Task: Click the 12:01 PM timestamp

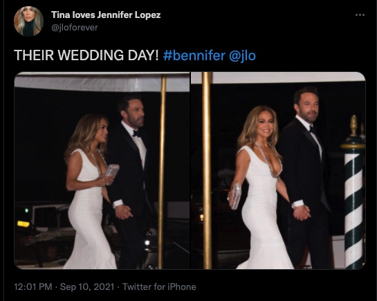Action: 33,287
